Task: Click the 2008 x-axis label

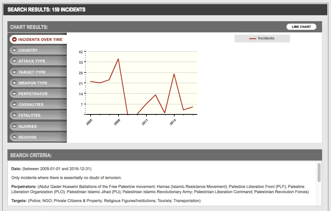Action: point(117,122)
